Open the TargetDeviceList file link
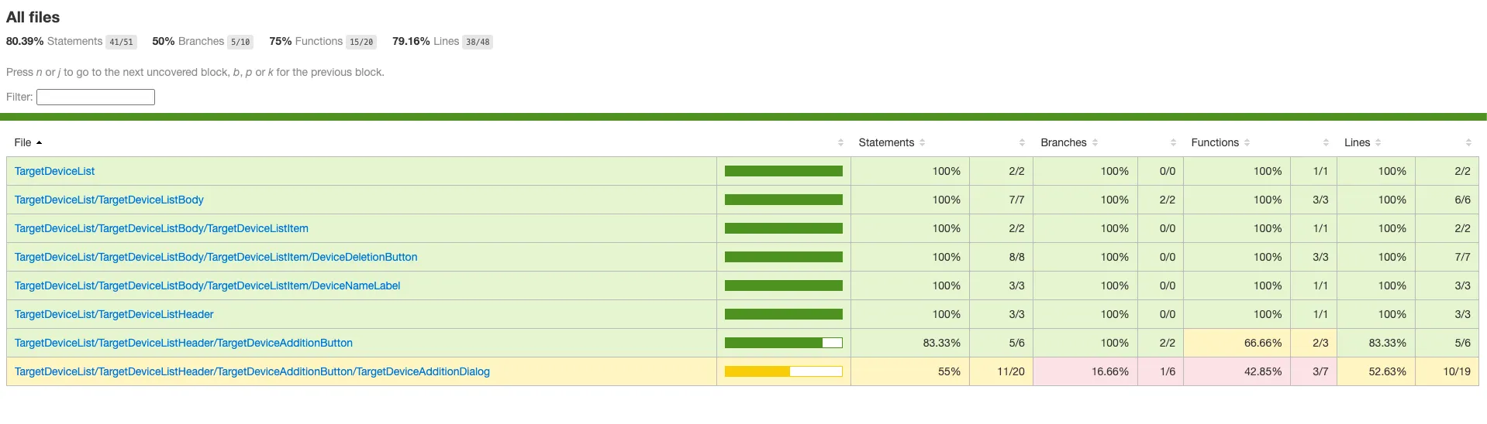The image size is (1487, 424). click(54, 172)
